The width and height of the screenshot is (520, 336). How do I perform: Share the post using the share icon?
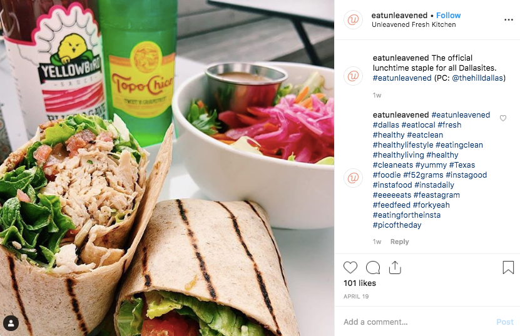[x=395, y=267]
